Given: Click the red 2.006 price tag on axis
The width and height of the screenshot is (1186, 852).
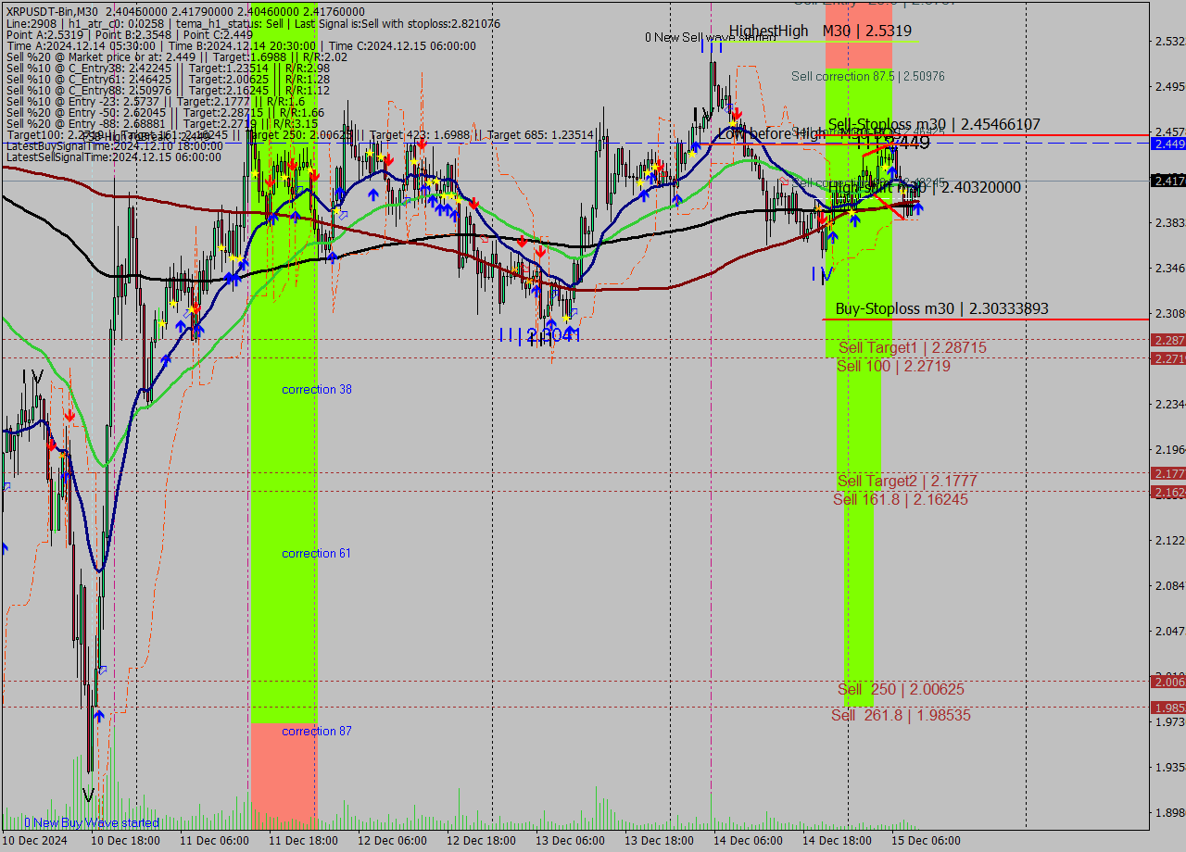Looking at the screenshot, I should (x=1168, y=683).
